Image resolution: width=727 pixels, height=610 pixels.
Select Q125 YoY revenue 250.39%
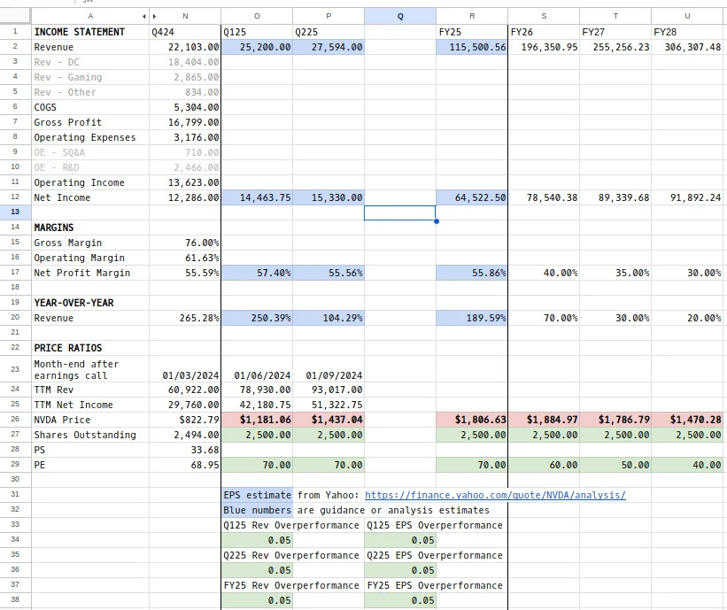(257, 318)
